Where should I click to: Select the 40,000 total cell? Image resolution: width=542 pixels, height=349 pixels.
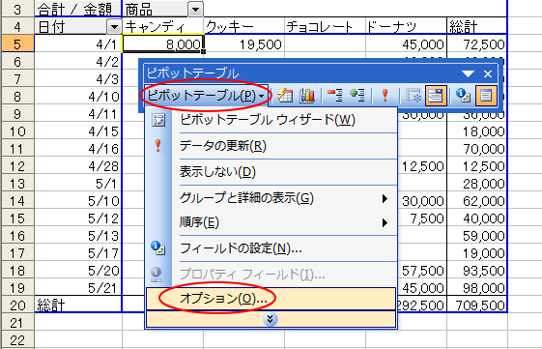477,218
